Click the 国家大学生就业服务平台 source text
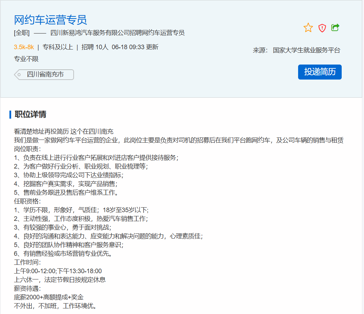Image resolution: width=364 pixels, height=314 pixels. click(306, 50)
